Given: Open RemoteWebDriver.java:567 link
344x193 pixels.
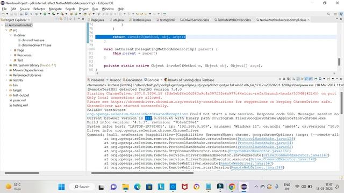Looking at the screenshot, I should (x=246, y=164).
